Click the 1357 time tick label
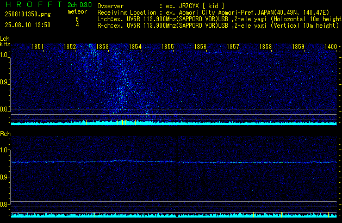 [233, 47]
